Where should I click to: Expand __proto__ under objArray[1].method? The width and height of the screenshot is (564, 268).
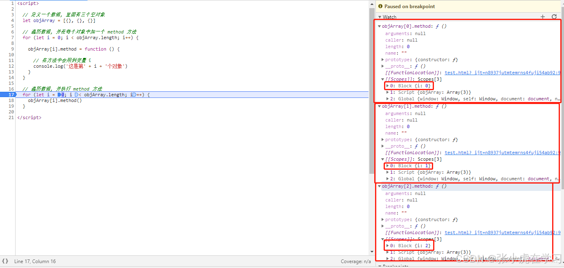click(x=383, y=146)
